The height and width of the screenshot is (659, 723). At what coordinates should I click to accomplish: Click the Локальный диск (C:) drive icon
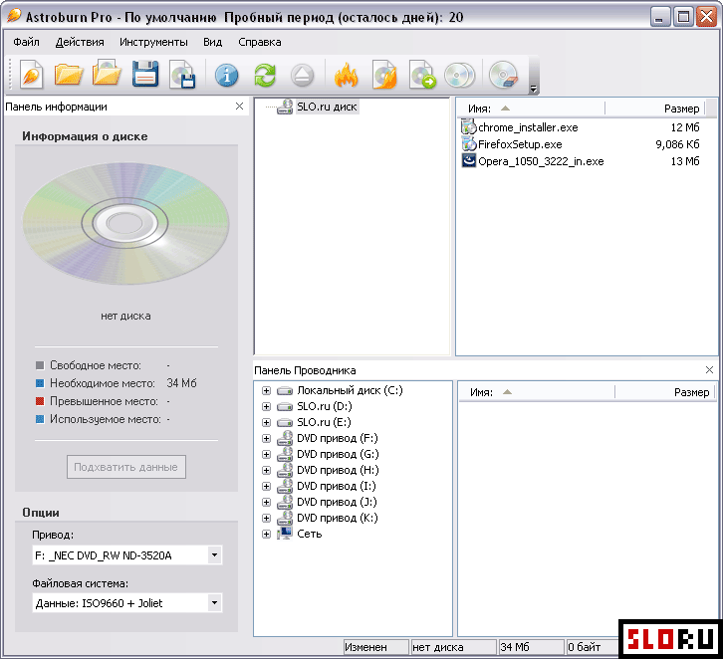pyautogui.click(x=285, y=391)
